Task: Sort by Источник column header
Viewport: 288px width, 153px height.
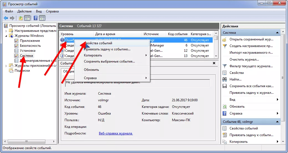Action: (154, 34)
